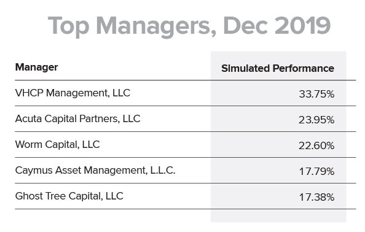The image size is (365, 232).
Task: Select Caymus Asset Management, L.L.C. entry
Action: tap(95, 171)
